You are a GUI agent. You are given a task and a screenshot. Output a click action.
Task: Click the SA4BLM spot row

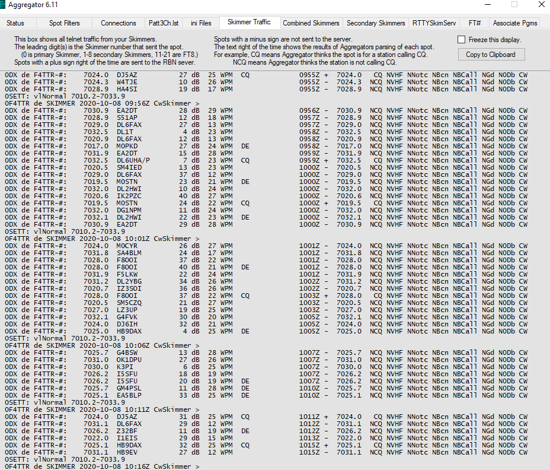click(x=266, y=253)
